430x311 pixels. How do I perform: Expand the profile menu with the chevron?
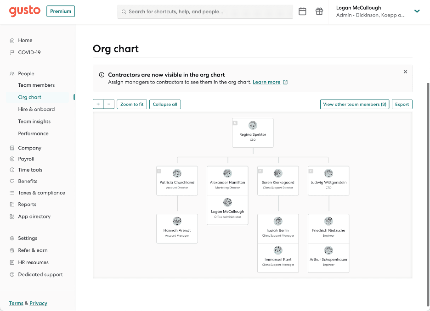click(417, 11)
